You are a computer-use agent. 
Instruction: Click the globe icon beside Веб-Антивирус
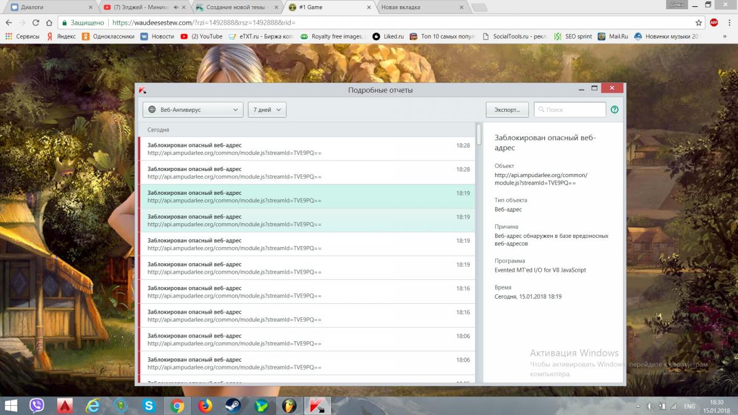click(x=152, y=109)
